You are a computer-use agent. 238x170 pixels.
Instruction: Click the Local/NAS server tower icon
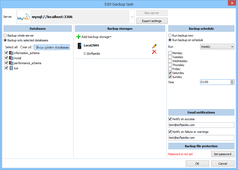pyautogui.click(x=79, y=46)
